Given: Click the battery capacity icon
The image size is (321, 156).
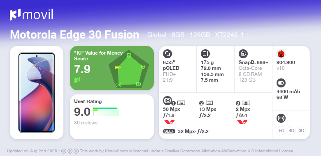Looking at the screenshot, I should click(x=281, y=83).
